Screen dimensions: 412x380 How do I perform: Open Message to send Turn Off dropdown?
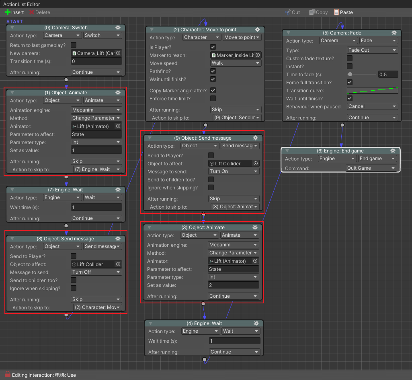[x=96, y=272]
